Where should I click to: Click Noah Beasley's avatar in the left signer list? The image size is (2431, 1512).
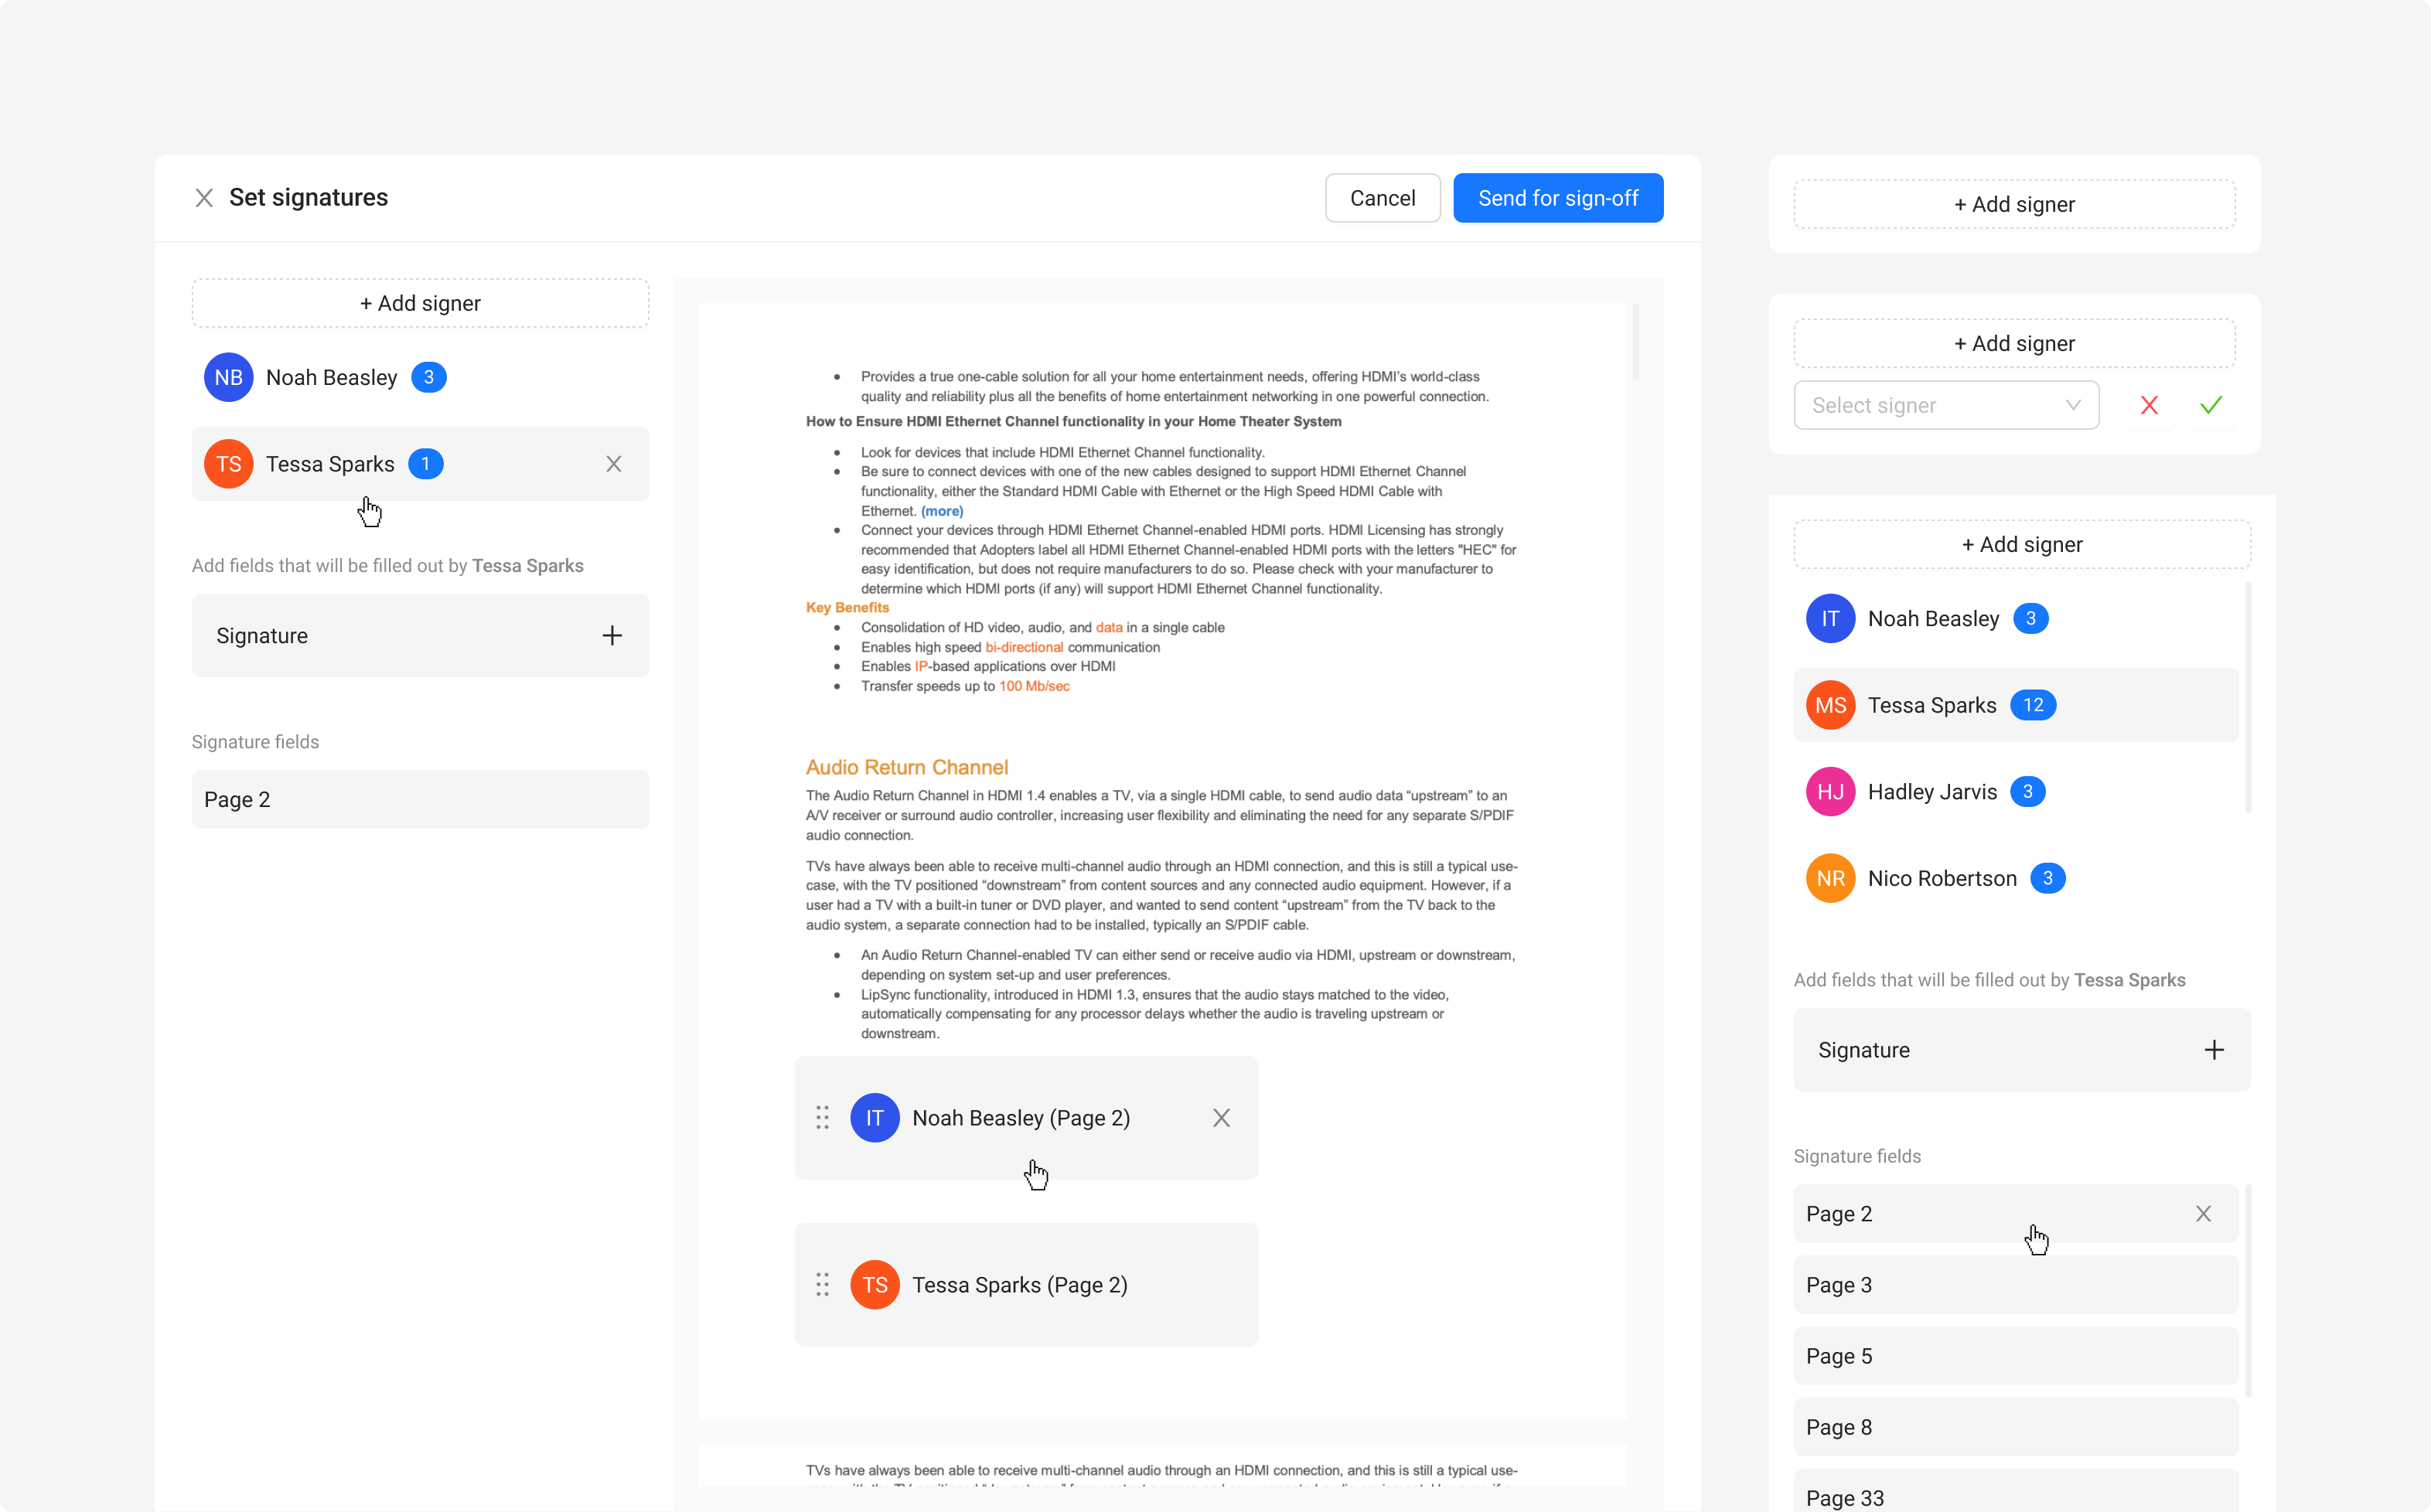[x=228, y=377]
